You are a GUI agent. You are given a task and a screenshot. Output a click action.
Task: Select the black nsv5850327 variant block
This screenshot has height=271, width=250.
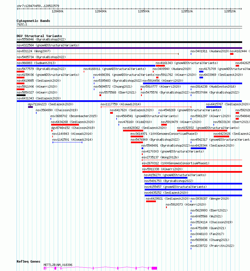tap(21, 95)
